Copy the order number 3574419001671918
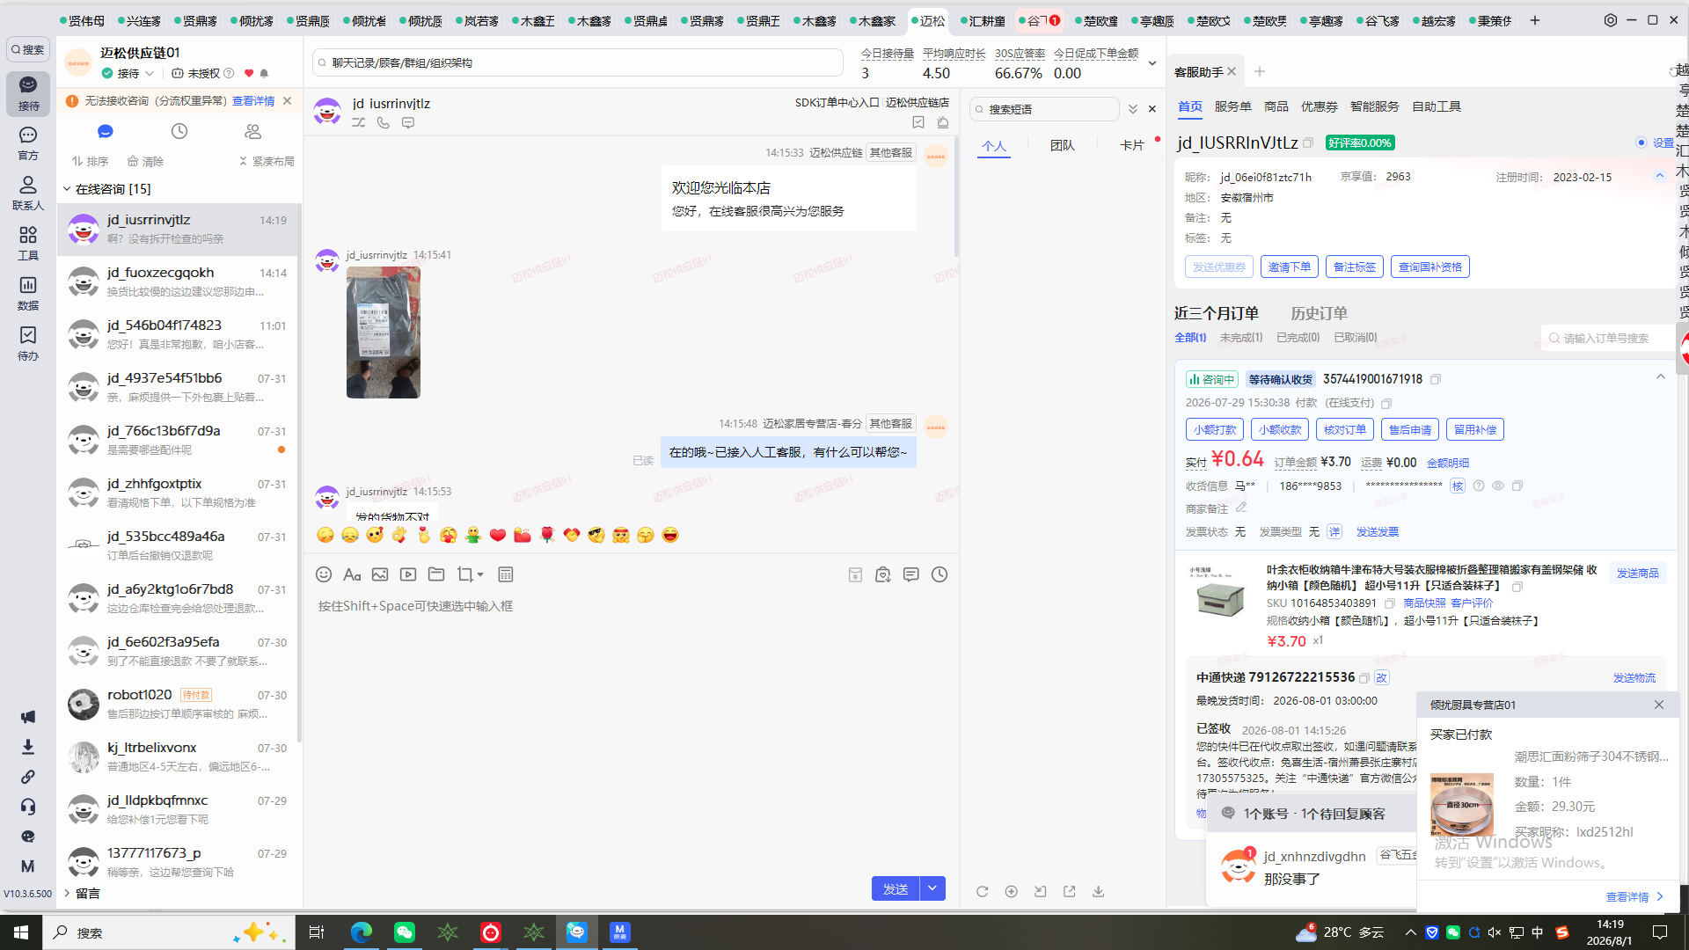The image size is (1689, 950). [x=1436, y=379]
